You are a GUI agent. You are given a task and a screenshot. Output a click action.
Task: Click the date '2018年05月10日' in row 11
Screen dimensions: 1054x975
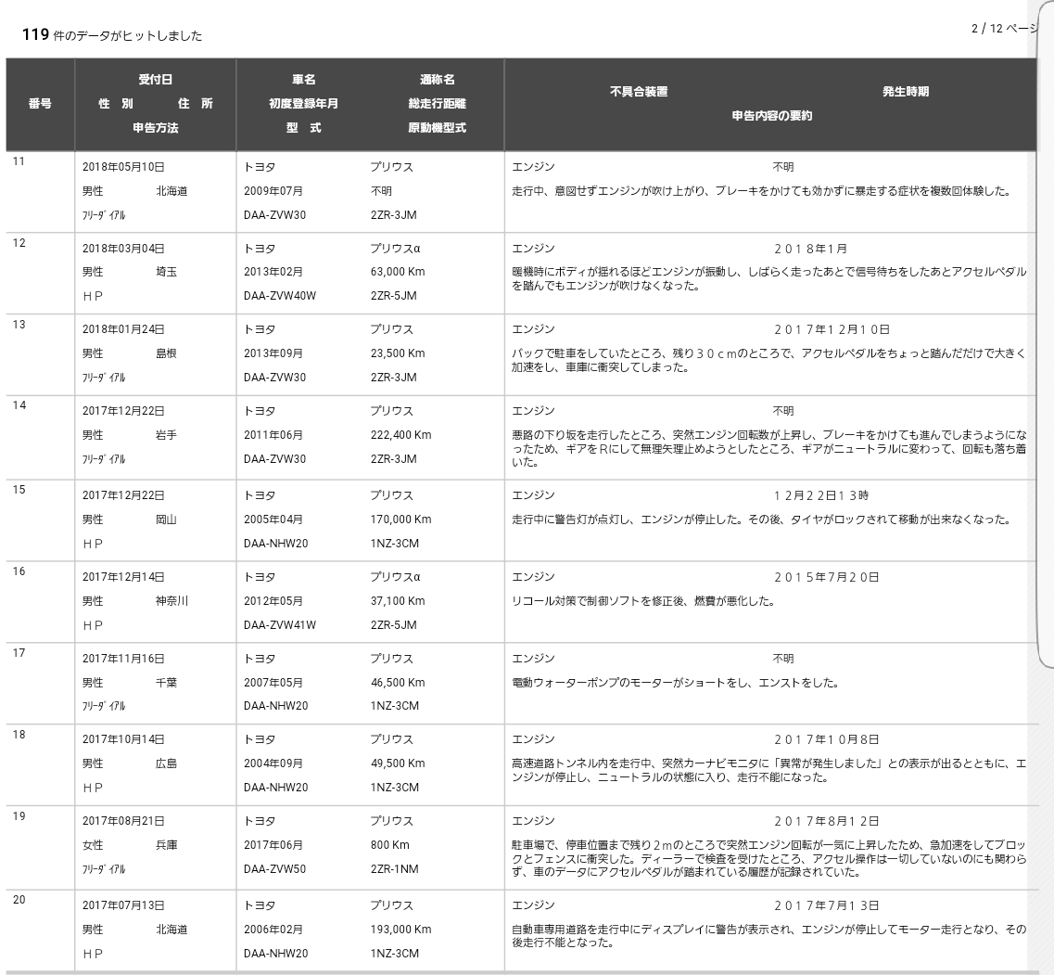[x=123, y=167]
